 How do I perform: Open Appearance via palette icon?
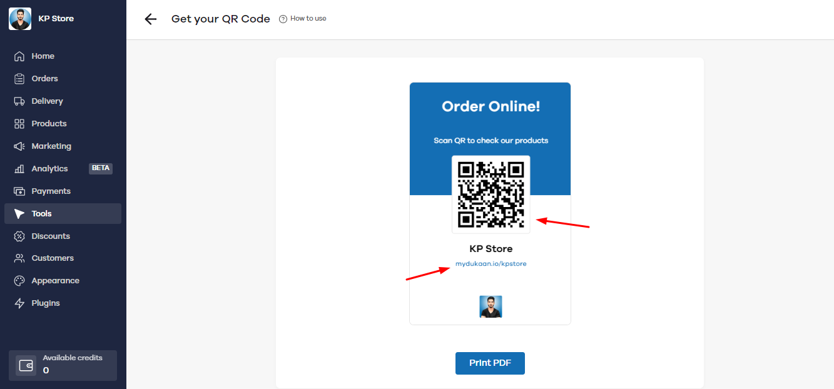pos(19,281)
